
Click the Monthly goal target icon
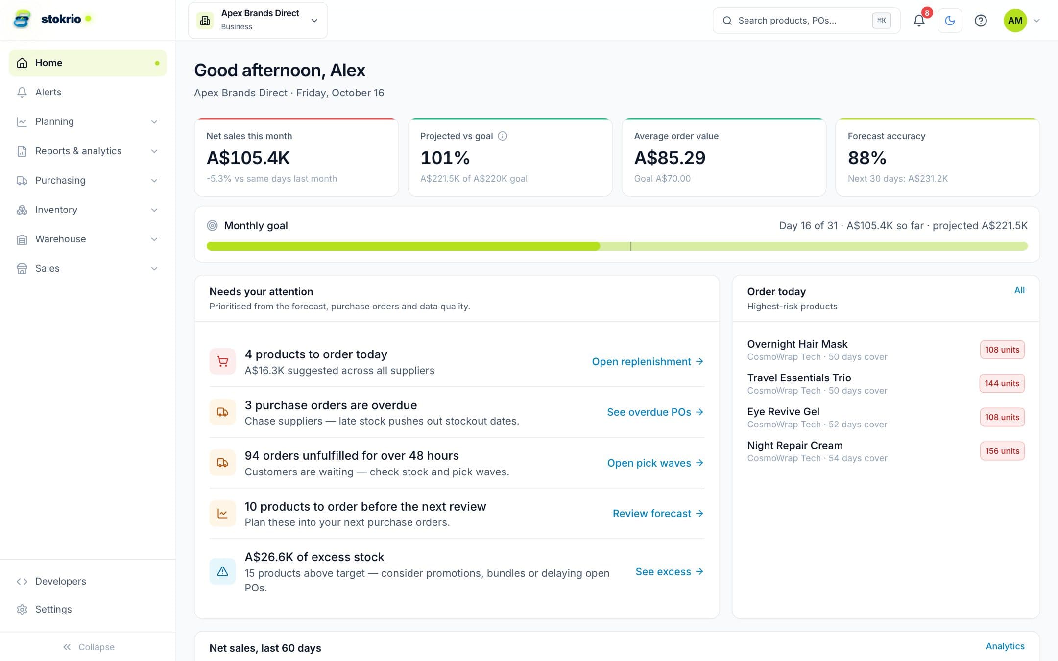point(212,225)
